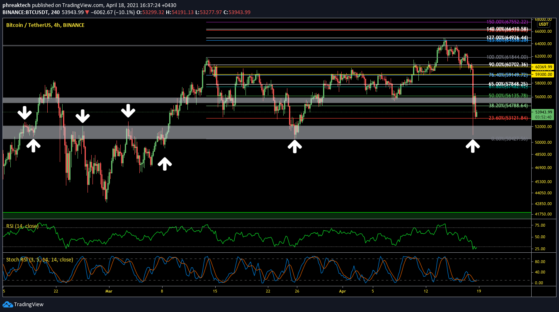Click the TradingView logo at bottom left
This screenshot has height=312, width=559.
click(23, 305)
